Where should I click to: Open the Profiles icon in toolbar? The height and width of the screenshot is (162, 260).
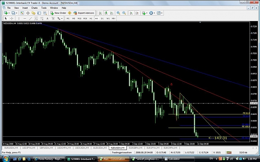point(13,13)
